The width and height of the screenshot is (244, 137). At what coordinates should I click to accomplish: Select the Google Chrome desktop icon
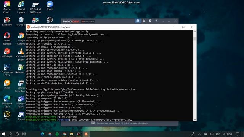point(21,39)
